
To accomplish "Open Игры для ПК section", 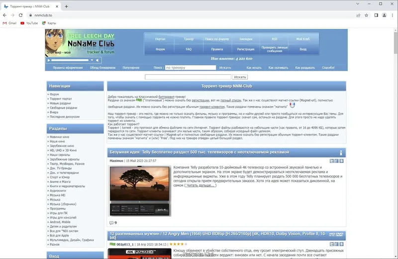I will tap(59, 213).
